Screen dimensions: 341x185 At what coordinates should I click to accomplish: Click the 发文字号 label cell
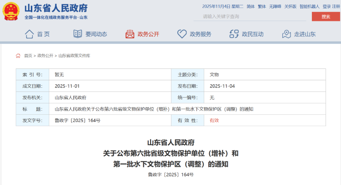click(x=32, y=120)
